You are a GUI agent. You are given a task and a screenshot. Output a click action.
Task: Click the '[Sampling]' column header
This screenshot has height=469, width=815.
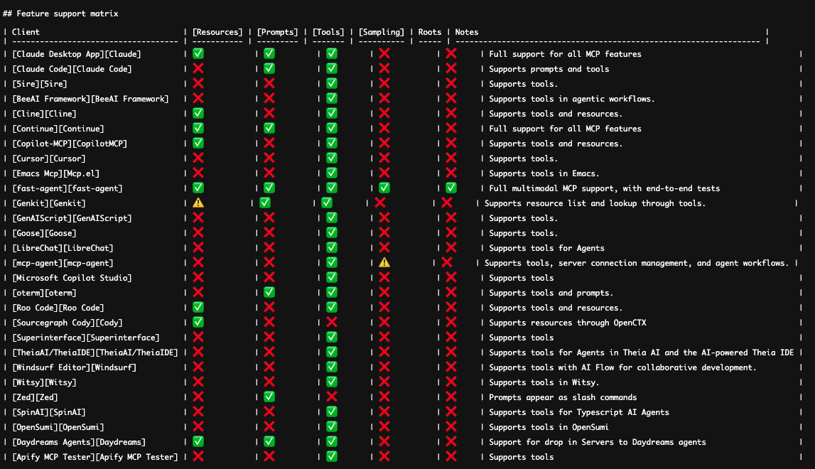(382, 32)
